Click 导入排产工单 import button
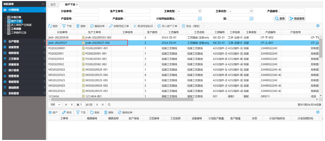The image size is (325, 141). [x=167, y=26]
